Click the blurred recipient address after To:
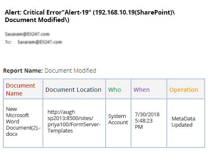Image resolution: width=208 pixels, height=162 pixels. pos(40,42)
